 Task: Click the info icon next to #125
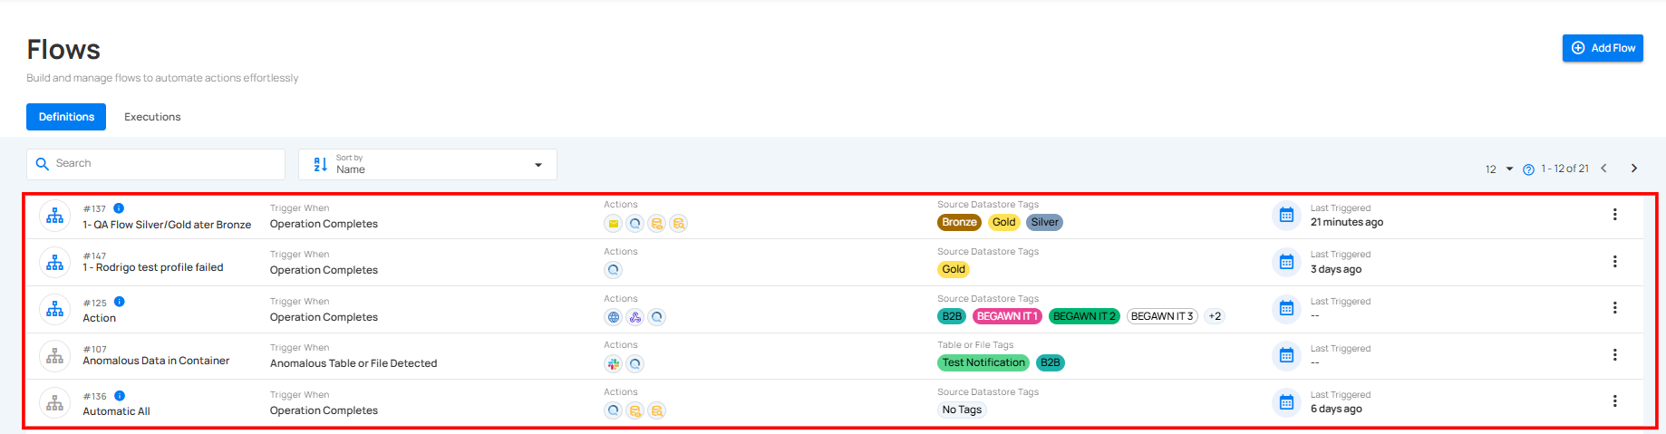(x=120, y=302)
